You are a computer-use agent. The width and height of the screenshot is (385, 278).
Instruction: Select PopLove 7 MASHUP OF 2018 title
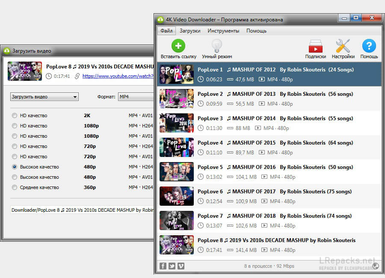[x=275, y=216]
